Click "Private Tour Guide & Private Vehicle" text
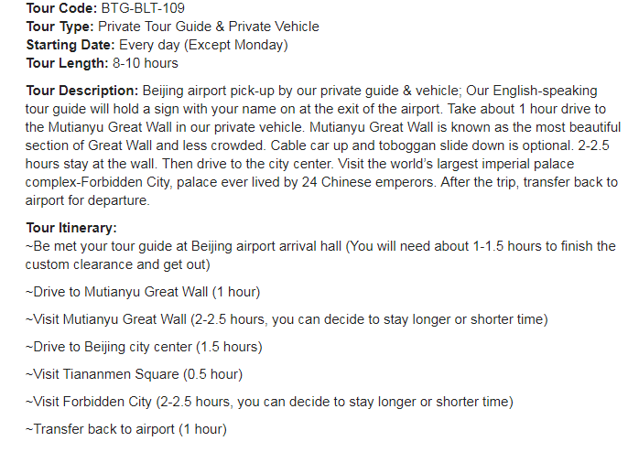This screenshot has width=628, height=452. pyautogui.click(x=209, y=27)
